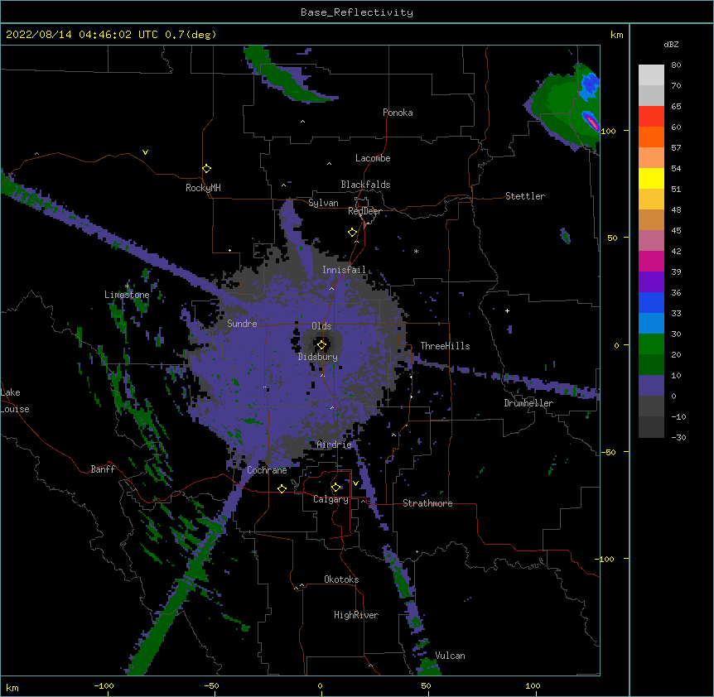Viewport: 714px width, 697px height.
Task: Click the -100 label on the bottom axis
Action: (x=104, y=685)
